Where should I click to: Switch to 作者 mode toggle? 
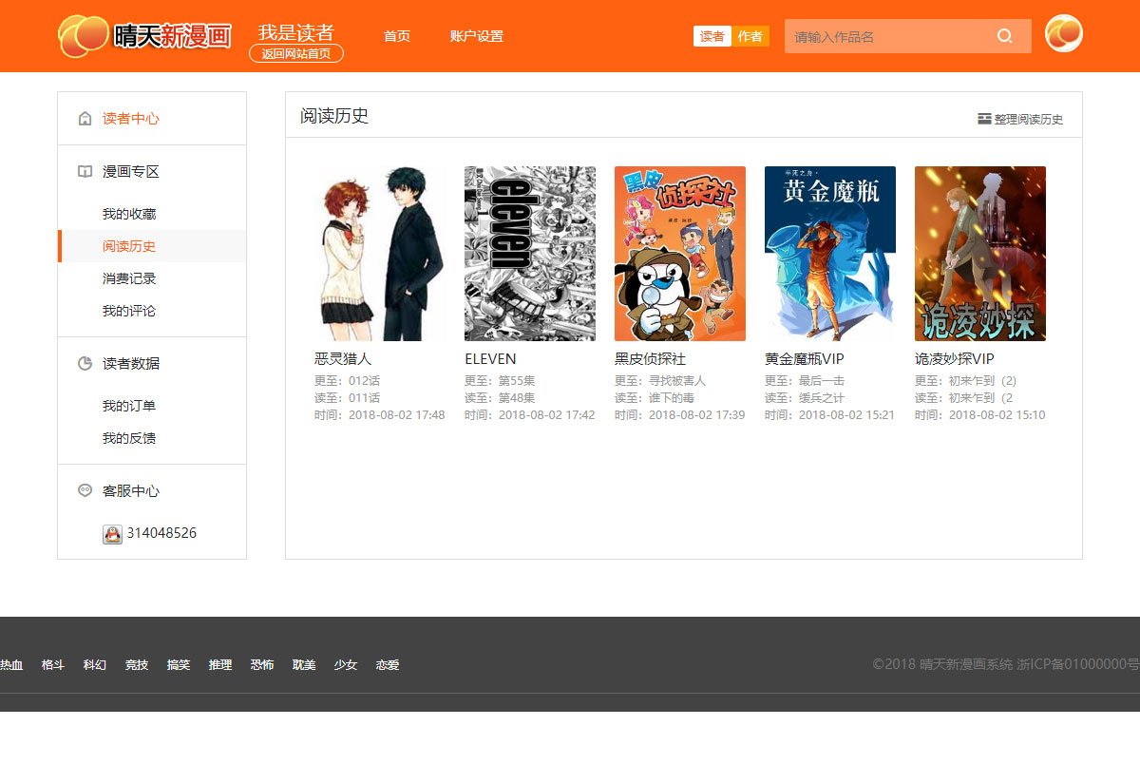coord(750,36)
